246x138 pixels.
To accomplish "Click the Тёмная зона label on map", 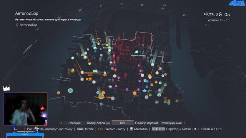I will coord(125,52).
